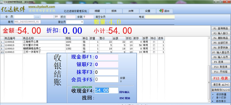Click ESC 取消 in the checkout dialog
The image size is (231, 105).
[x=125, y=98]
